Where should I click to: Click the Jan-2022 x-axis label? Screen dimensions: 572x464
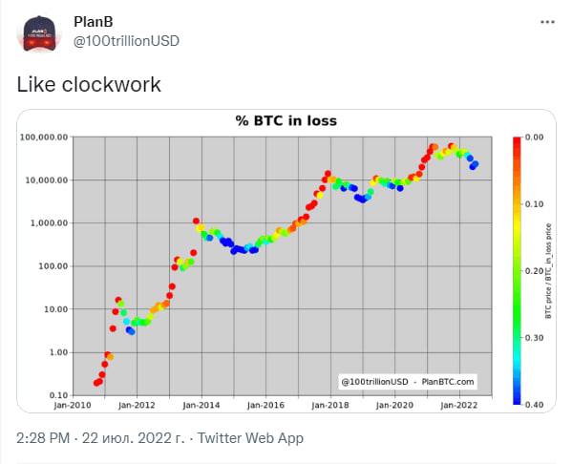pyautogui.click(x=459, y=405)
